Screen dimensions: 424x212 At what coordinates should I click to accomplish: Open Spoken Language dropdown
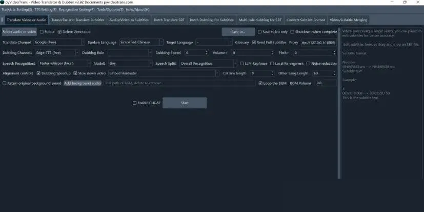click(x=141, y=42)
